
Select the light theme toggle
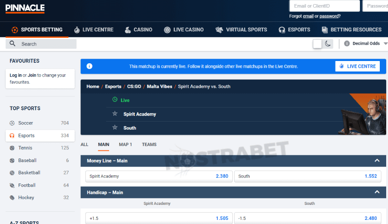pos(317,44)
